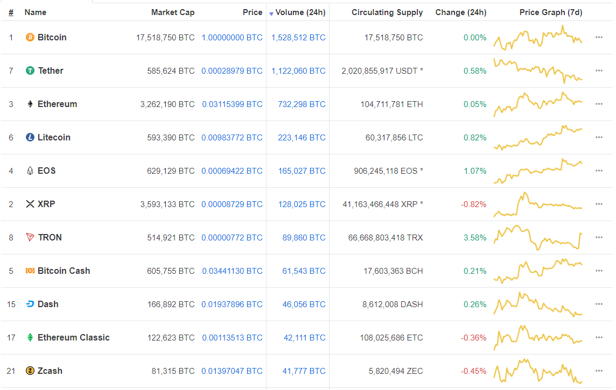Image resolution: width=616 pixels, height=390 pixels.
Task: Click the Tether green logo icon
Action: (x=30, y=71)
